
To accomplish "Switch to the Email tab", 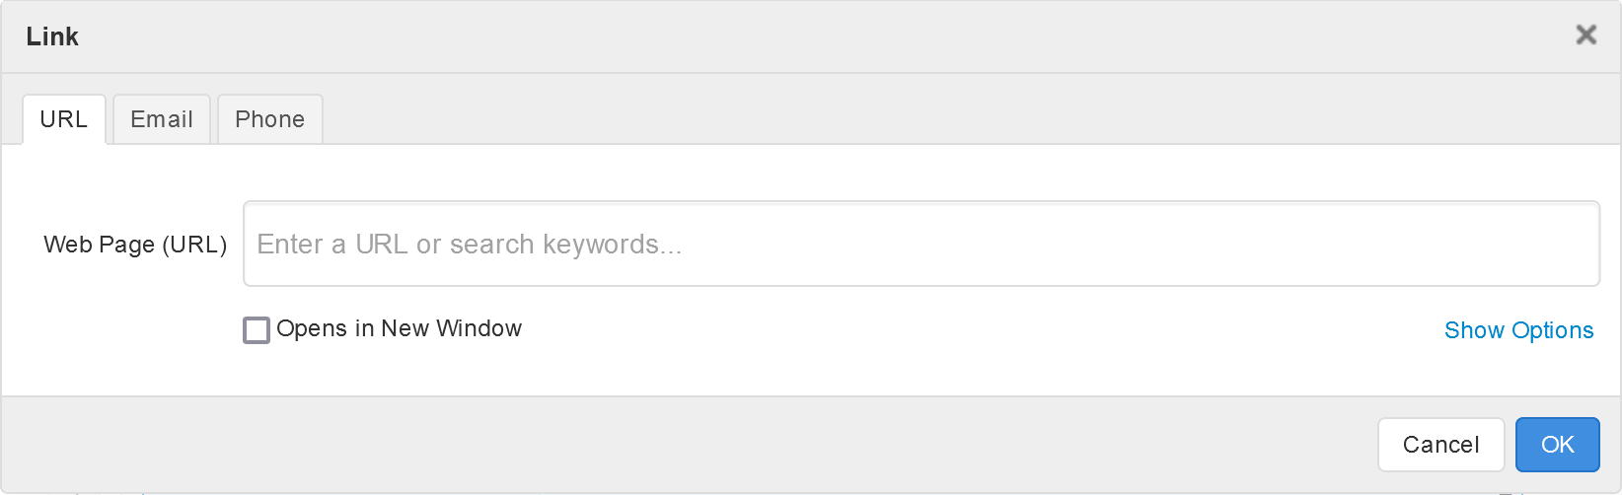I will [162, 119].
